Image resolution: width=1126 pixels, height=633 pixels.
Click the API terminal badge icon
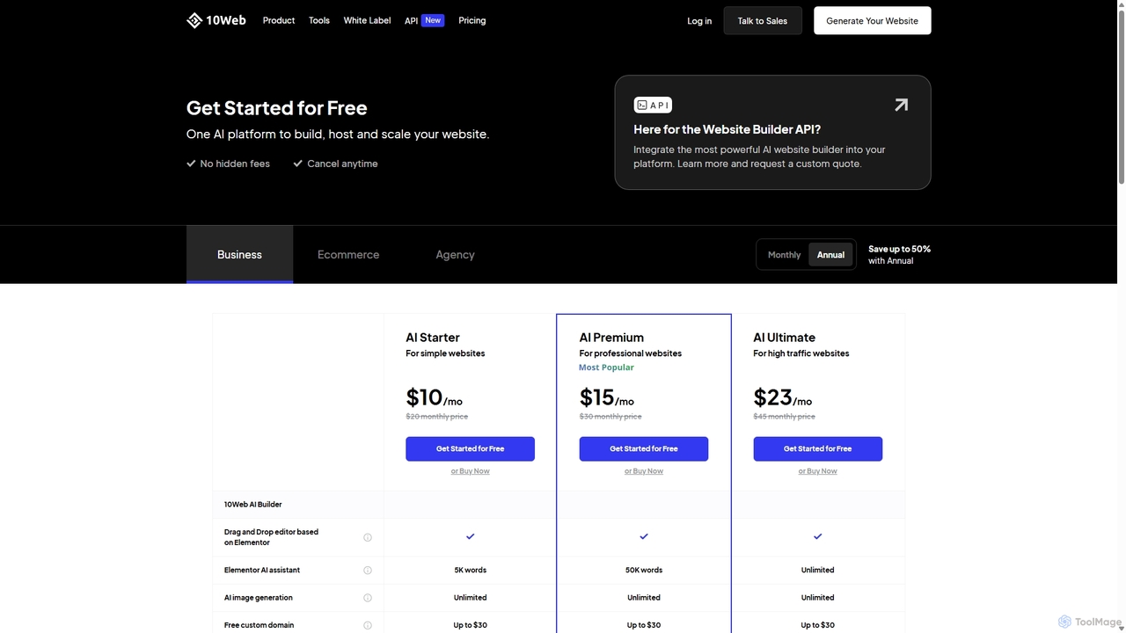(653, 105)
